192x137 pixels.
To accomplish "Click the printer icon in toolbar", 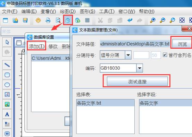I will [x=48, y=20].
